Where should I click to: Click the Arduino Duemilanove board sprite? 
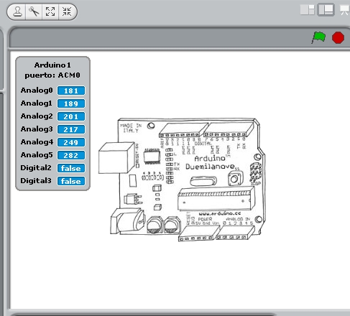pyautogui.click(x=182, y=180)
